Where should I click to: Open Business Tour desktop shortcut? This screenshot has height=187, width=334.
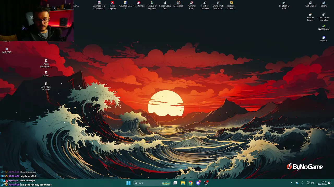99,5
